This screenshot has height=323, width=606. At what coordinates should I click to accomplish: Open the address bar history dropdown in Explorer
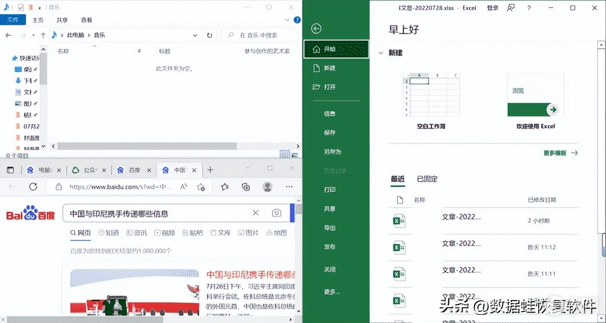(195, 35)
